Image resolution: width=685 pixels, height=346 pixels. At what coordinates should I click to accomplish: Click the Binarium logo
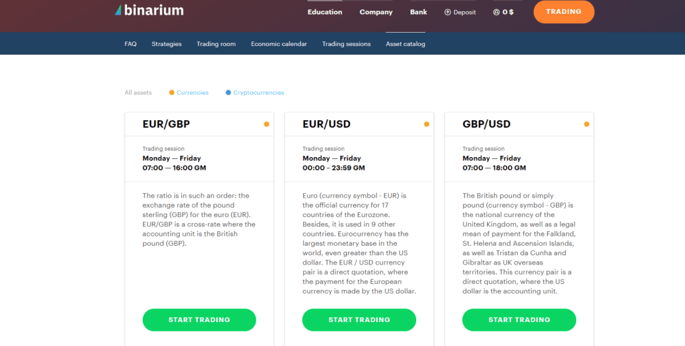pos(149,11)
